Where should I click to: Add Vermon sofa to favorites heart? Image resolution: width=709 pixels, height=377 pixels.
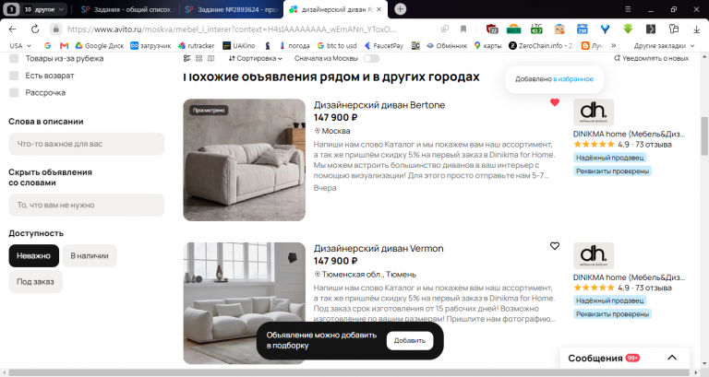tap(555, 246)
